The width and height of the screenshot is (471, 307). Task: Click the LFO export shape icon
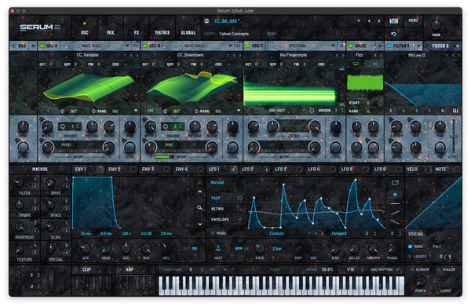tap(395, 182)
